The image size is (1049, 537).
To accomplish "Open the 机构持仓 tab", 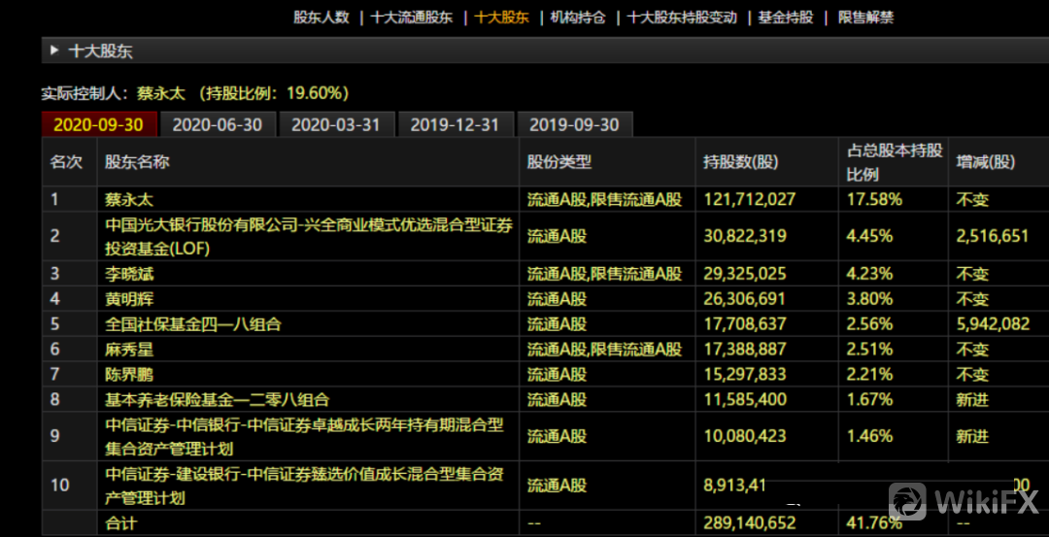I will point(578,17).
